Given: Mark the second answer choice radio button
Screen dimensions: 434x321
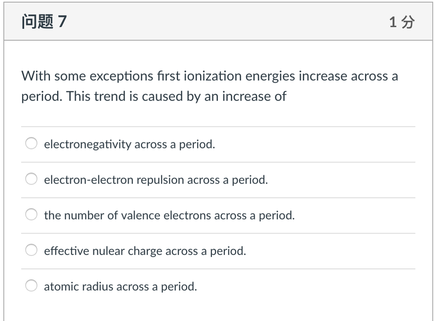Looking at the screenshot, I should coord(31,179).
